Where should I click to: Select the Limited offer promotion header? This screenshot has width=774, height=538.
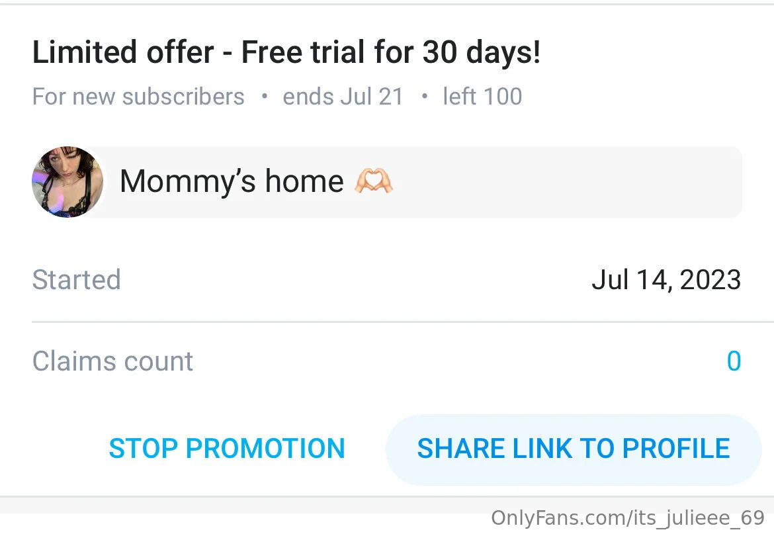click(286, 52)
